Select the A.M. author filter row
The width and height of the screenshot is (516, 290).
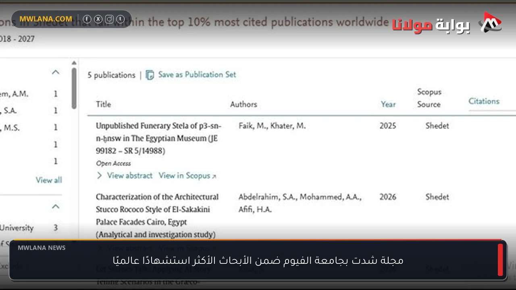(29, 94)
